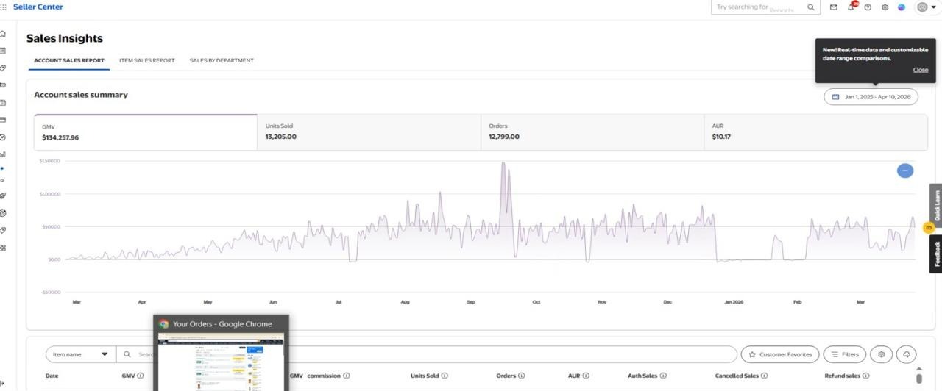Open the card icon in the left sidebar

3,120
